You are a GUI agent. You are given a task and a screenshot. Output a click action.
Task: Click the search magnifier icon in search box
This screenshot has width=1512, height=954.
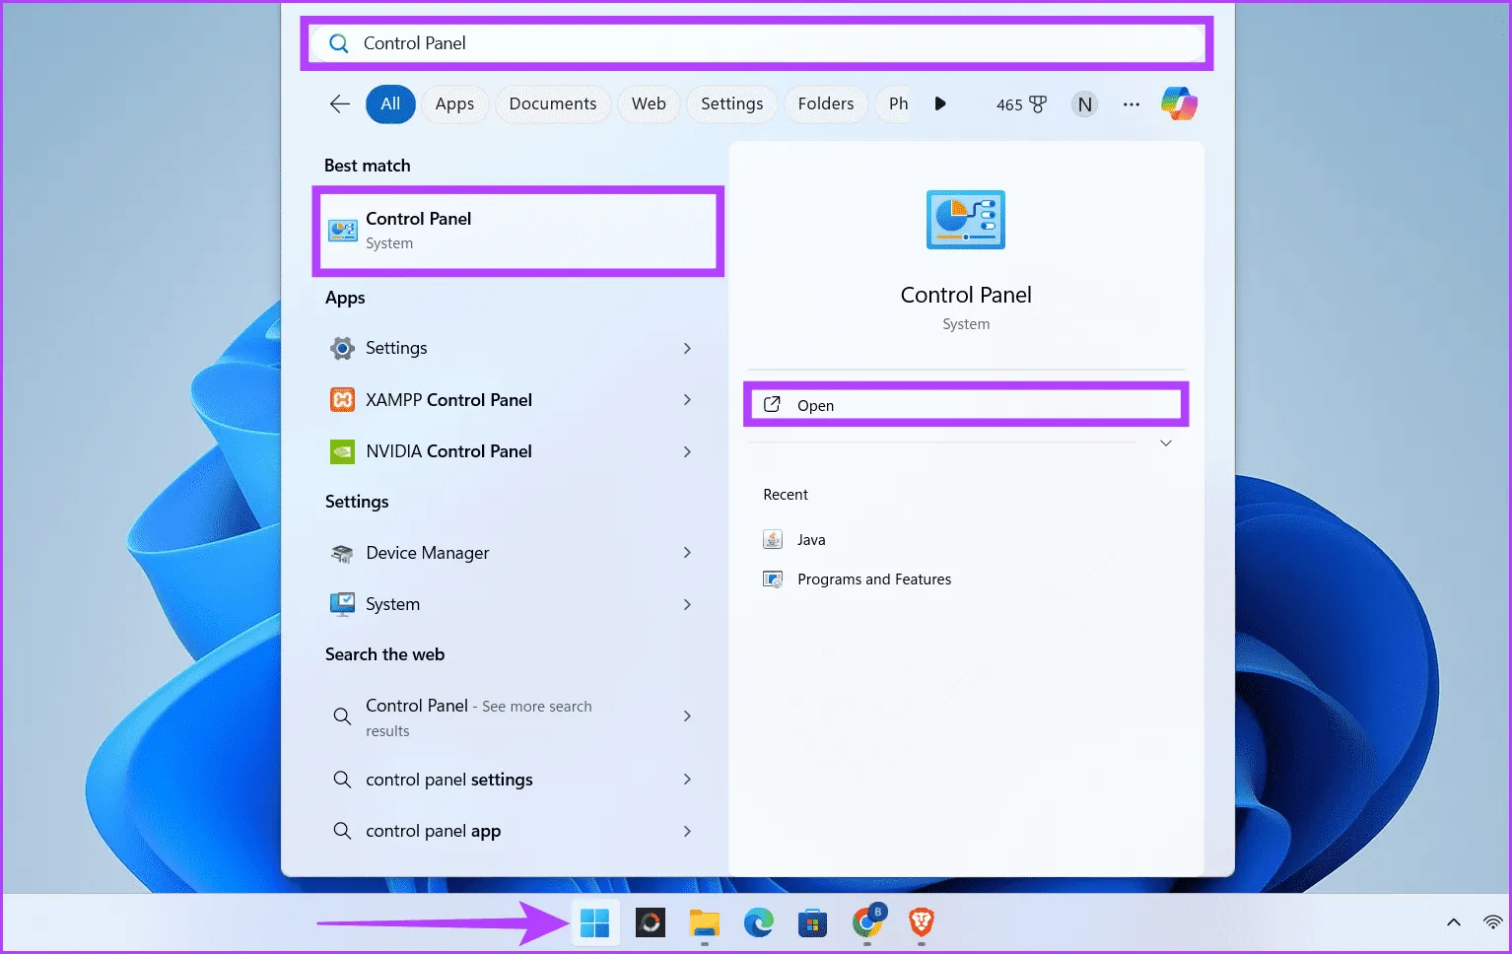[338, 43]
